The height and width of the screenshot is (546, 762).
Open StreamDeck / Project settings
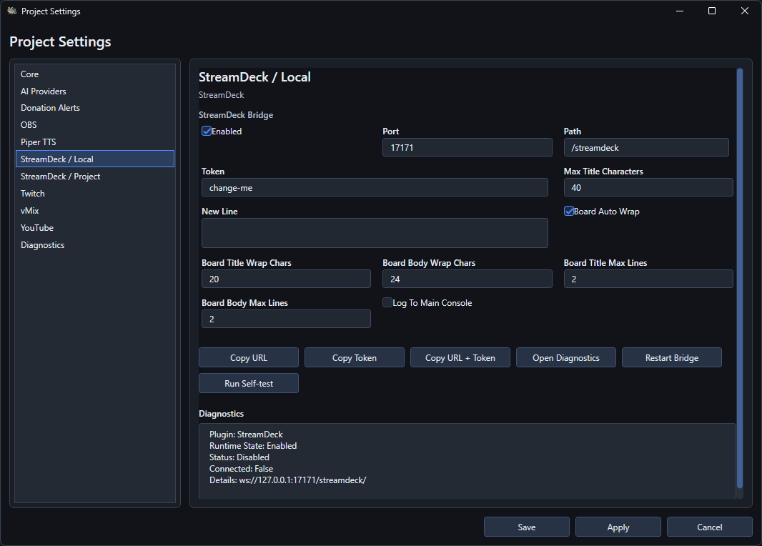[x=95, y=177]
